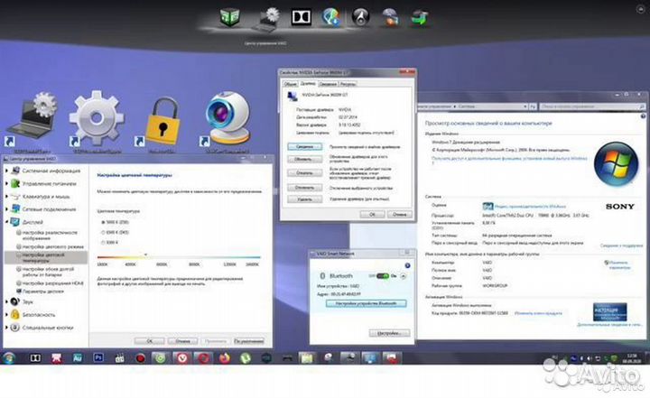650x398 pixels.
Task: Expand the Специальные кнопки tree node
Action: tap(6, 328)
